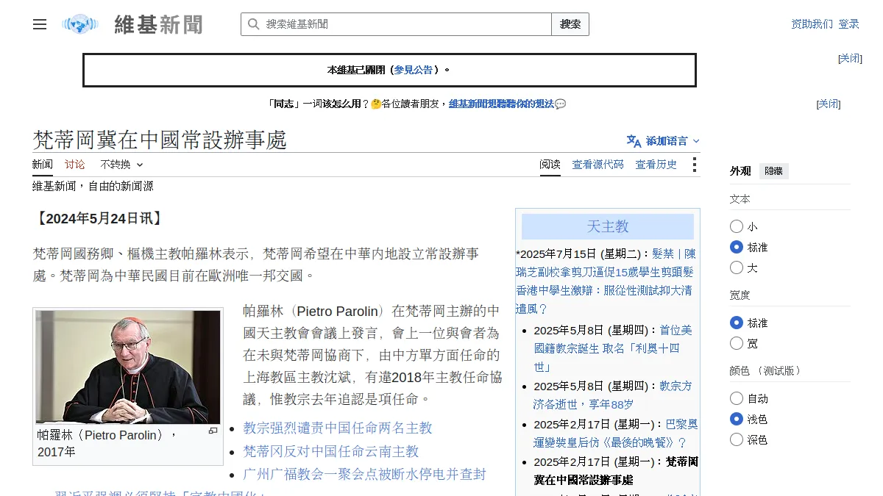Screen dimensions: 883x496
Task: Open article 广州广福教会一聚会点被断水停电并查封
Action: coord(365,474)
